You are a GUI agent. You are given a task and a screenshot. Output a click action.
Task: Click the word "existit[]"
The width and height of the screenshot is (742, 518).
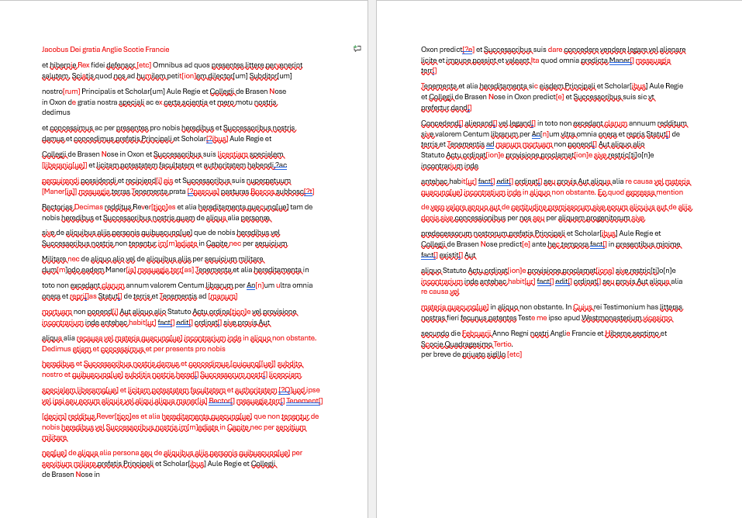pyautogui.click(x=451, y=255)
